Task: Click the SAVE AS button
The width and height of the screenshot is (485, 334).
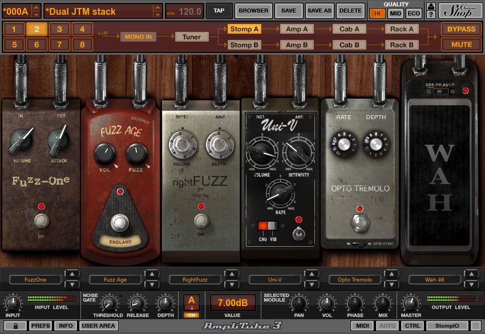Action: point(319,11)
